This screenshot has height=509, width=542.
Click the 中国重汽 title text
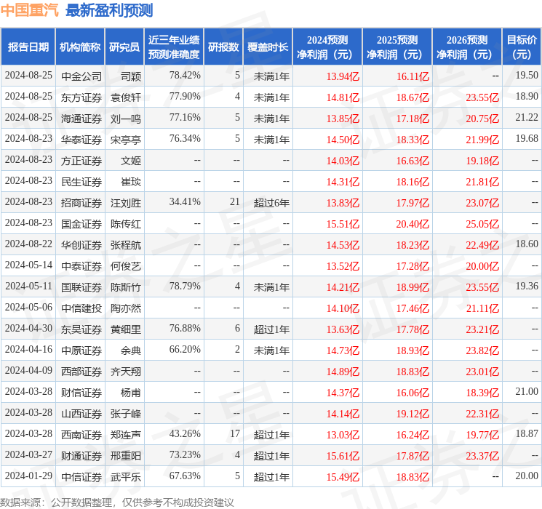[30, 10]
